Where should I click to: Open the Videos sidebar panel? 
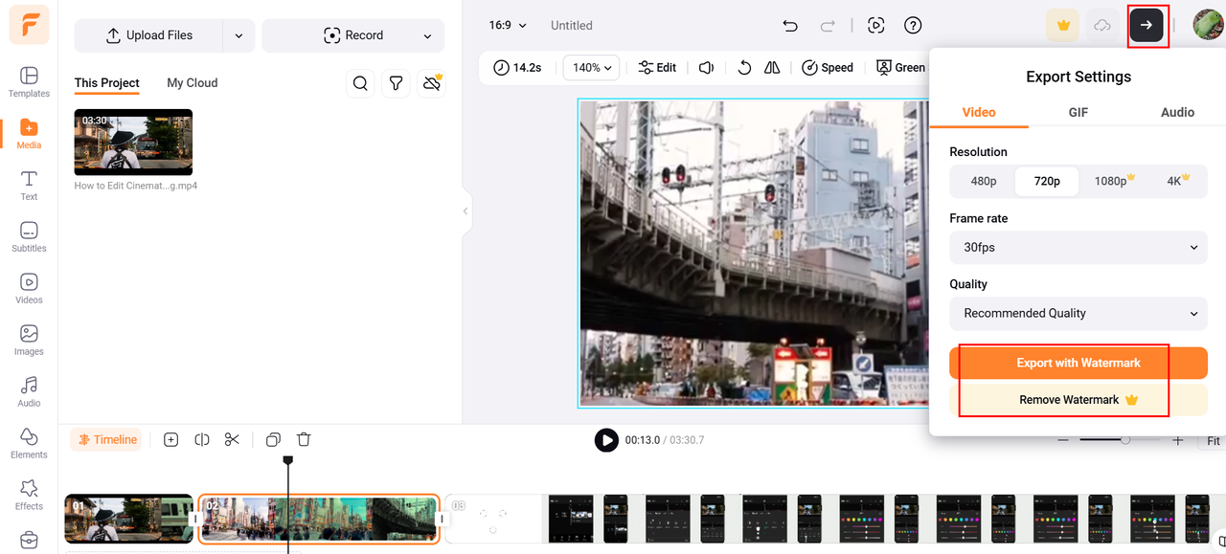coord(29,289)
